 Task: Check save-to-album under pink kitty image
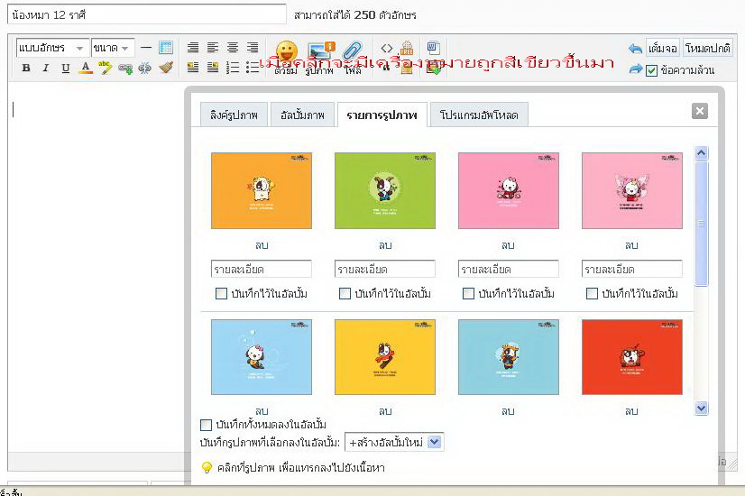pos(468,294)
